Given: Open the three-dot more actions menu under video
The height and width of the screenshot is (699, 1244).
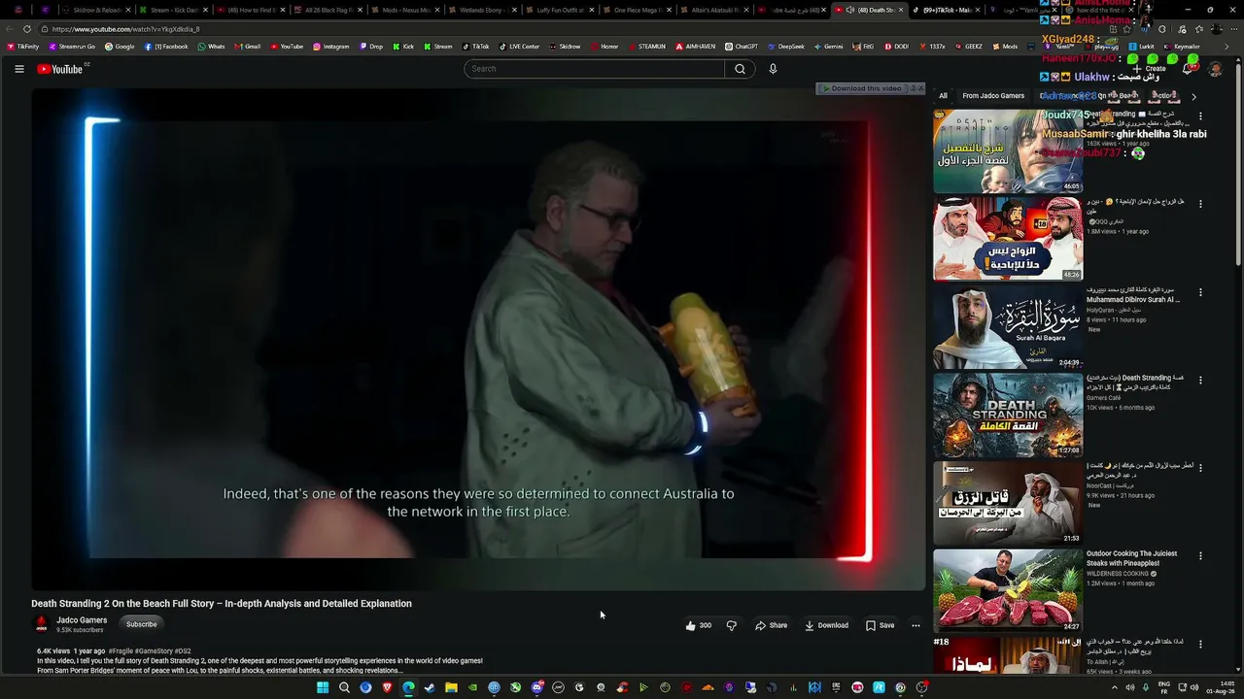Looking at the screenshot, I should tap(916, 625).
